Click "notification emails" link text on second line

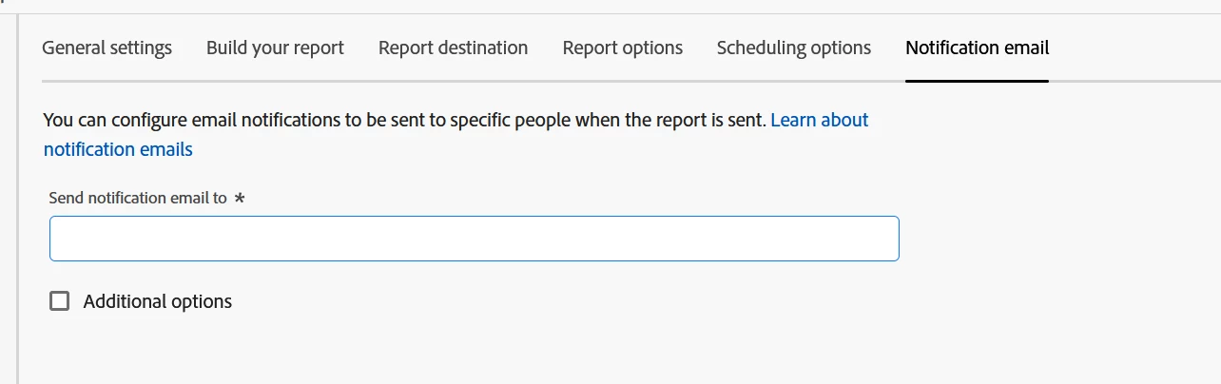pos(118,149)
